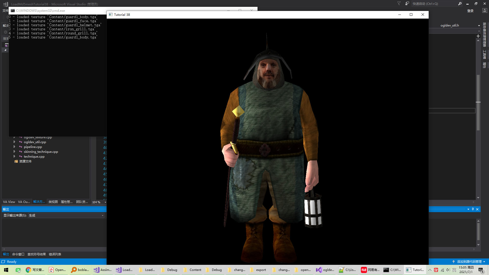This screenshot has height=275, width=489.
Task: Open the export folder from the taskbar
Action: click(258, 270)
